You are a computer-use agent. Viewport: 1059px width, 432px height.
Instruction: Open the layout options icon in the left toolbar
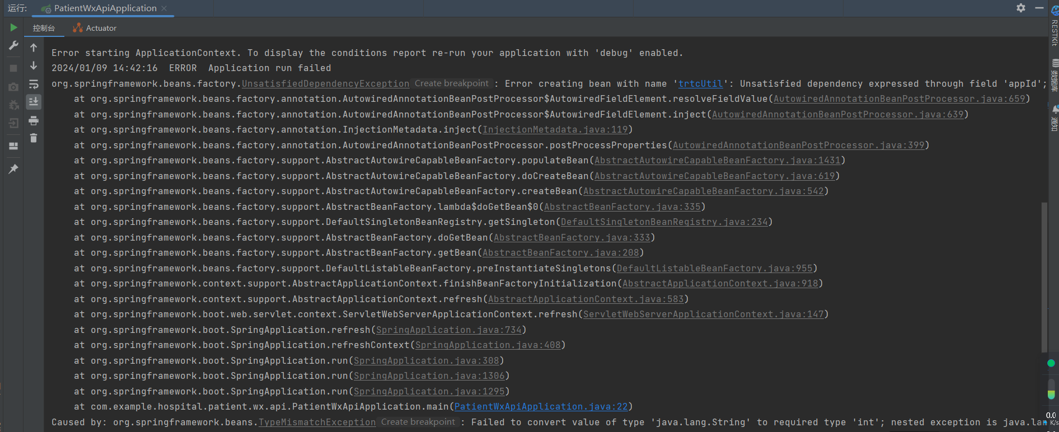click(13, 146)
